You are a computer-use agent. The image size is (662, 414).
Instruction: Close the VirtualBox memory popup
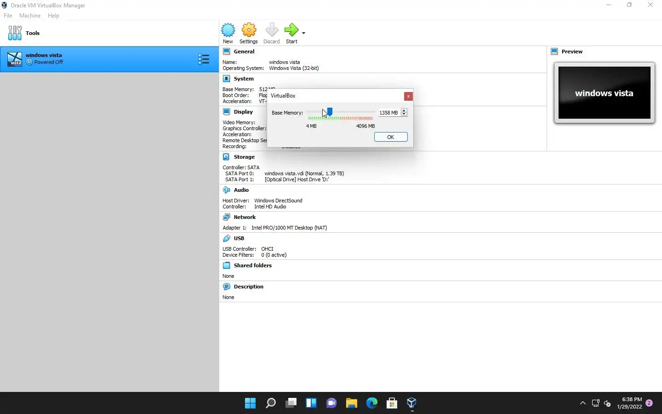tap(408, 96)
